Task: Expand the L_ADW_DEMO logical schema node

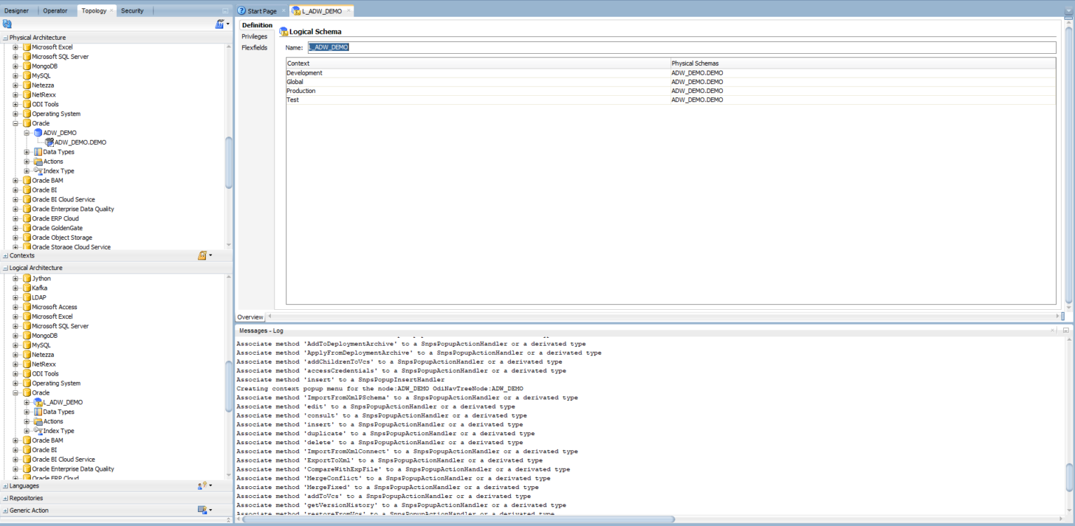Action: click(27, 402)
